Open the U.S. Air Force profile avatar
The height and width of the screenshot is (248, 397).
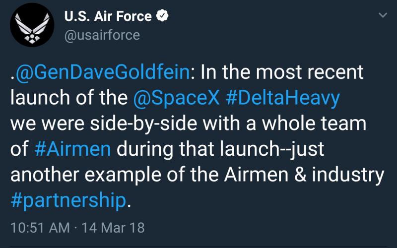[x=32, y=25]
